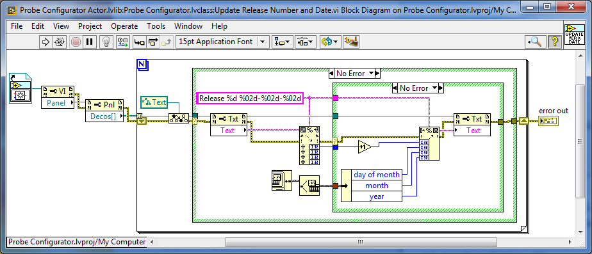This screenshot has height=254, width=592.
Task: Click the 'day of month' unbundle element
Action: coord(377,175)
